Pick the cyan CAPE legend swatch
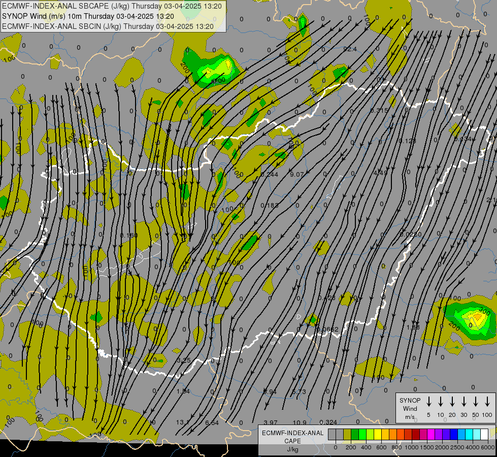This screenshot has width=497, height=457. (x=469, y=435)
